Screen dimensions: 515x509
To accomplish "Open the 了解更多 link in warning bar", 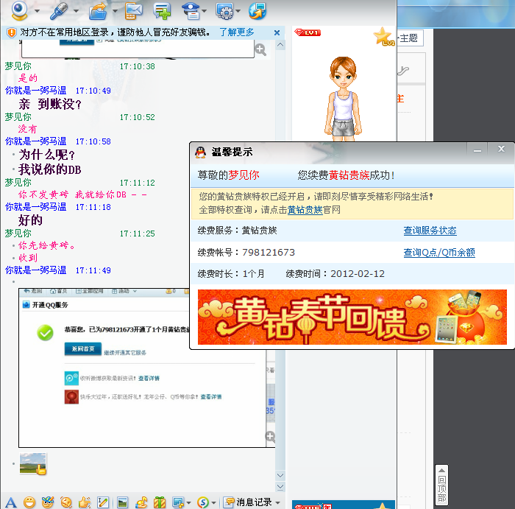I will pos(237,32).
